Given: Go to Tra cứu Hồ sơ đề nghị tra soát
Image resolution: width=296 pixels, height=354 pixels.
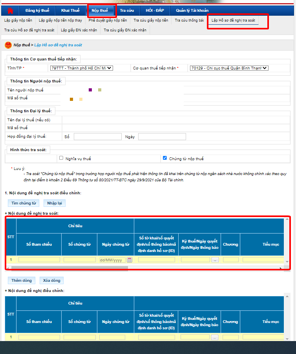Looking at the screenshot, I should pyautogui.click(x=29, y=30).
